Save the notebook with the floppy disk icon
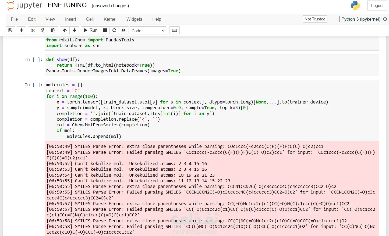 (x=10, y=30)
